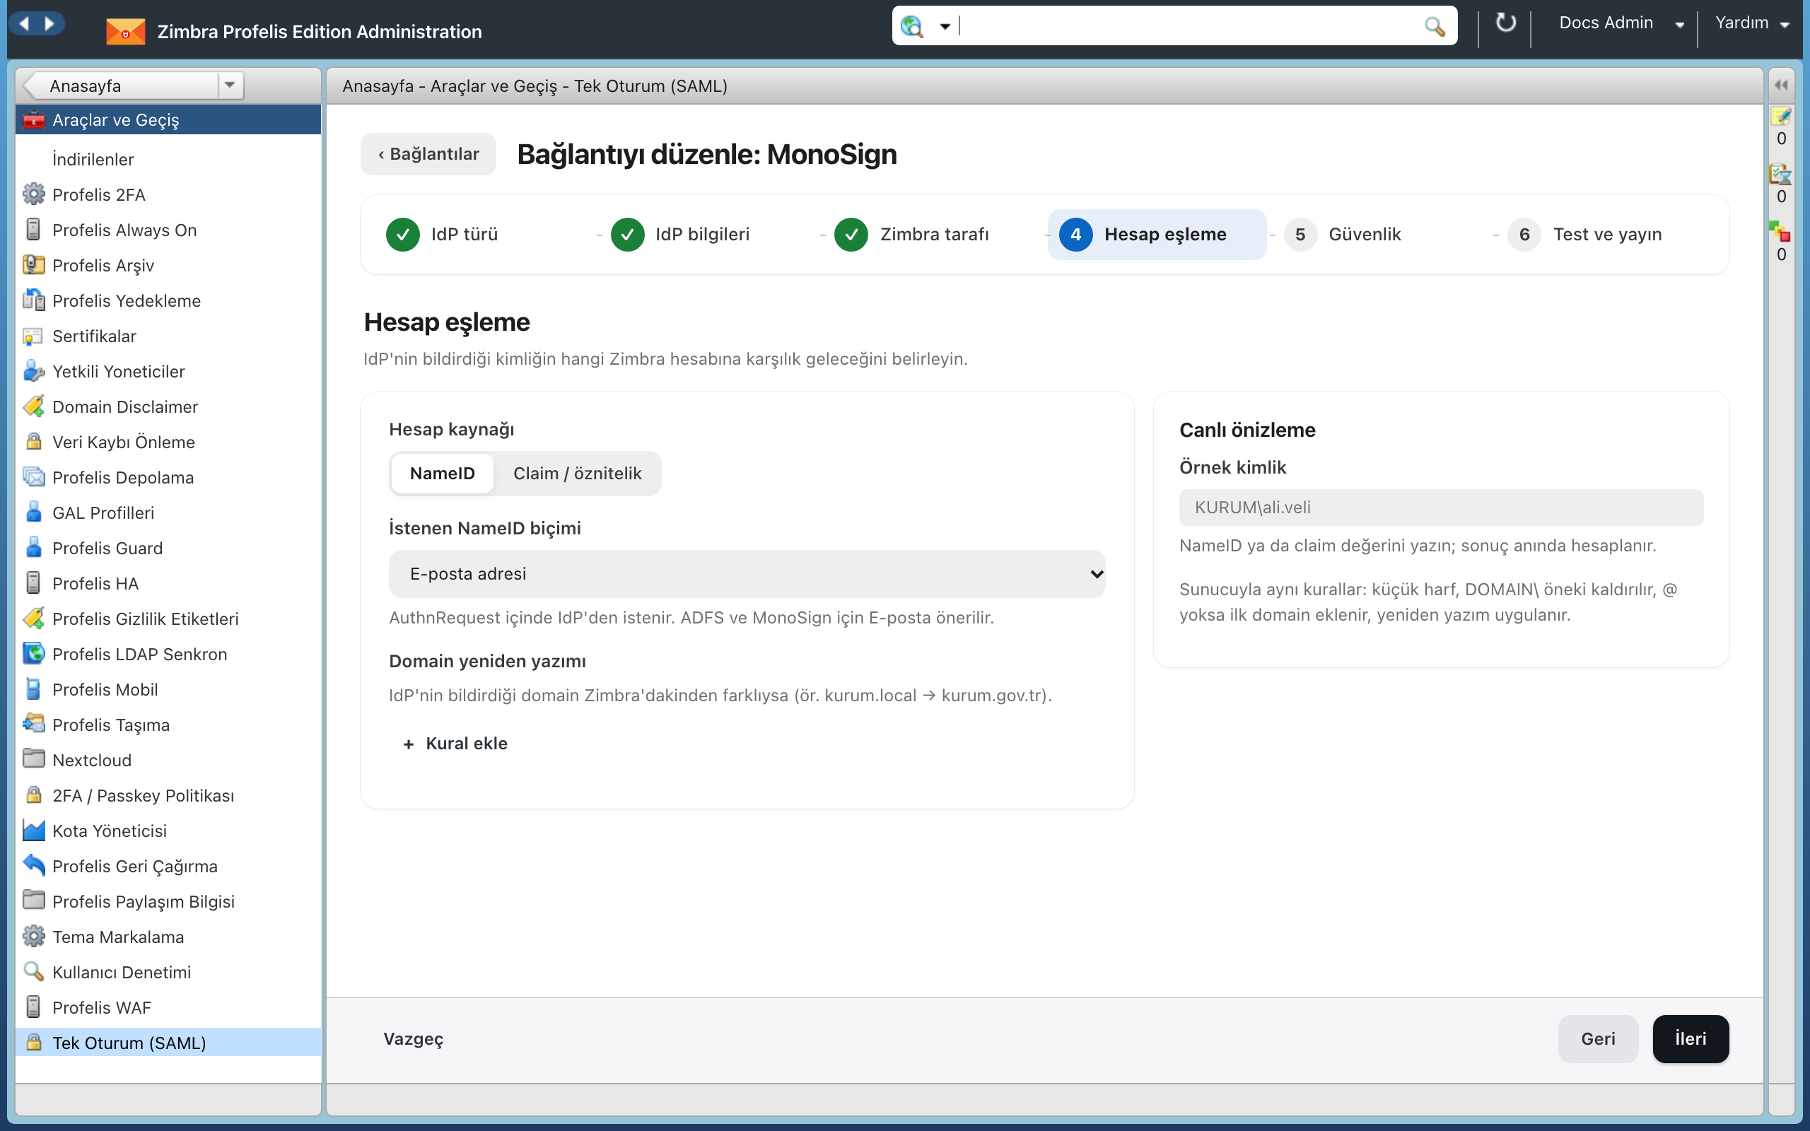Click the Bağlantılar back button
This screenshot has width=1810, height=1131.
(x=428, y=154)
